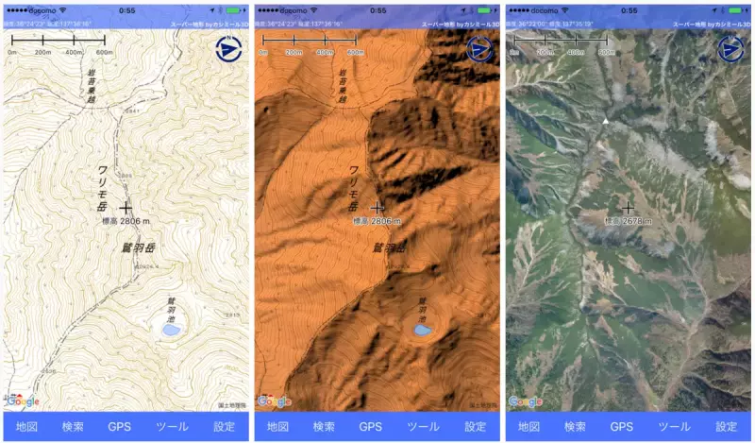Viewport: 755px width, 443px height.
Task: Tap the compass icon on orange relief map
Action: 480,49
